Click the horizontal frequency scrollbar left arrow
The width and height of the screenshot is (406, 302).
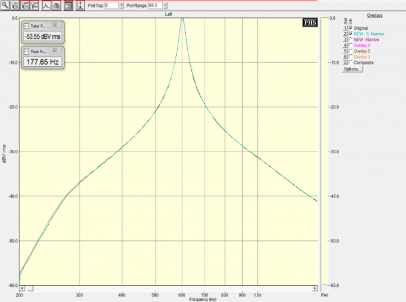pyautogui.click(x=22, y=289)
